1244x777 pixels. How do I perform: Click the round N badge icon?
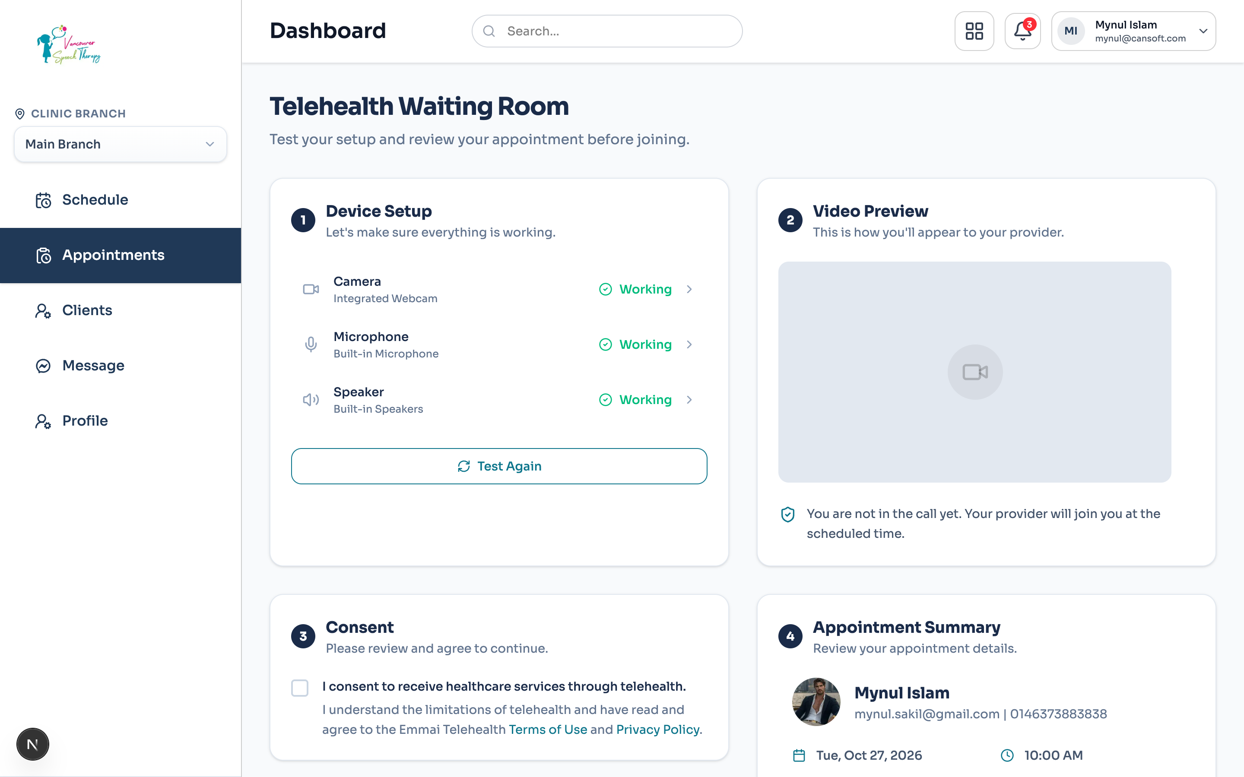click(x=32, y=744)
